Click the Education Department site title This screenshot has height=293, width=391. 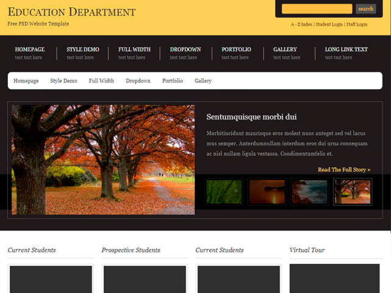tap(71, 12)
